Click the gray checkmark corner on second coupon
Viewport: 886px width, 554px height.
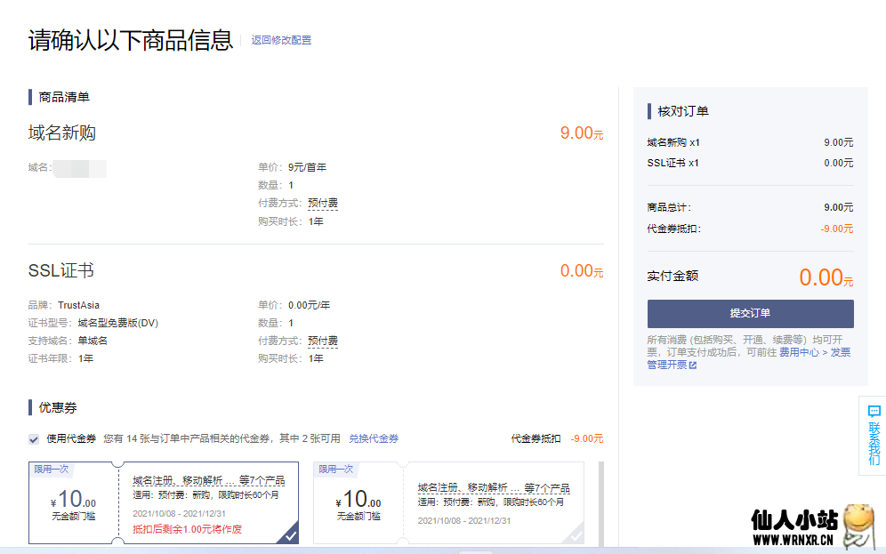point(576,535)
